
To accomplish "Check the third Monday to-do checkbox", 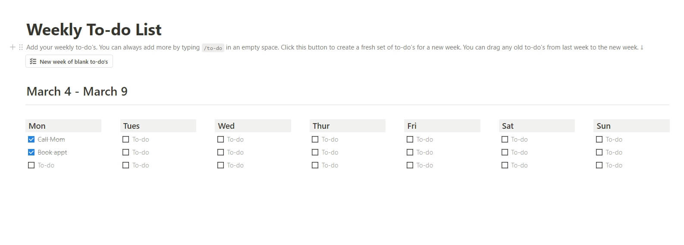I will [x=31, y=165].
